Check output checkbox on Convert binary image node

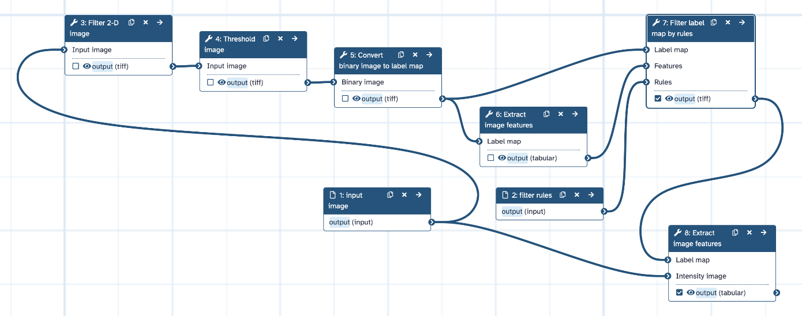(345, 99)
